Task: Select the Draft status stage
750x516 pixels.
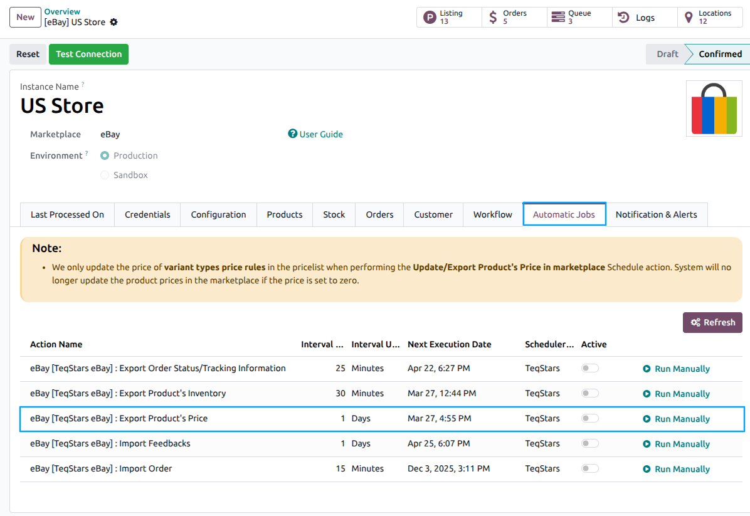Action: tap(667, 54)
